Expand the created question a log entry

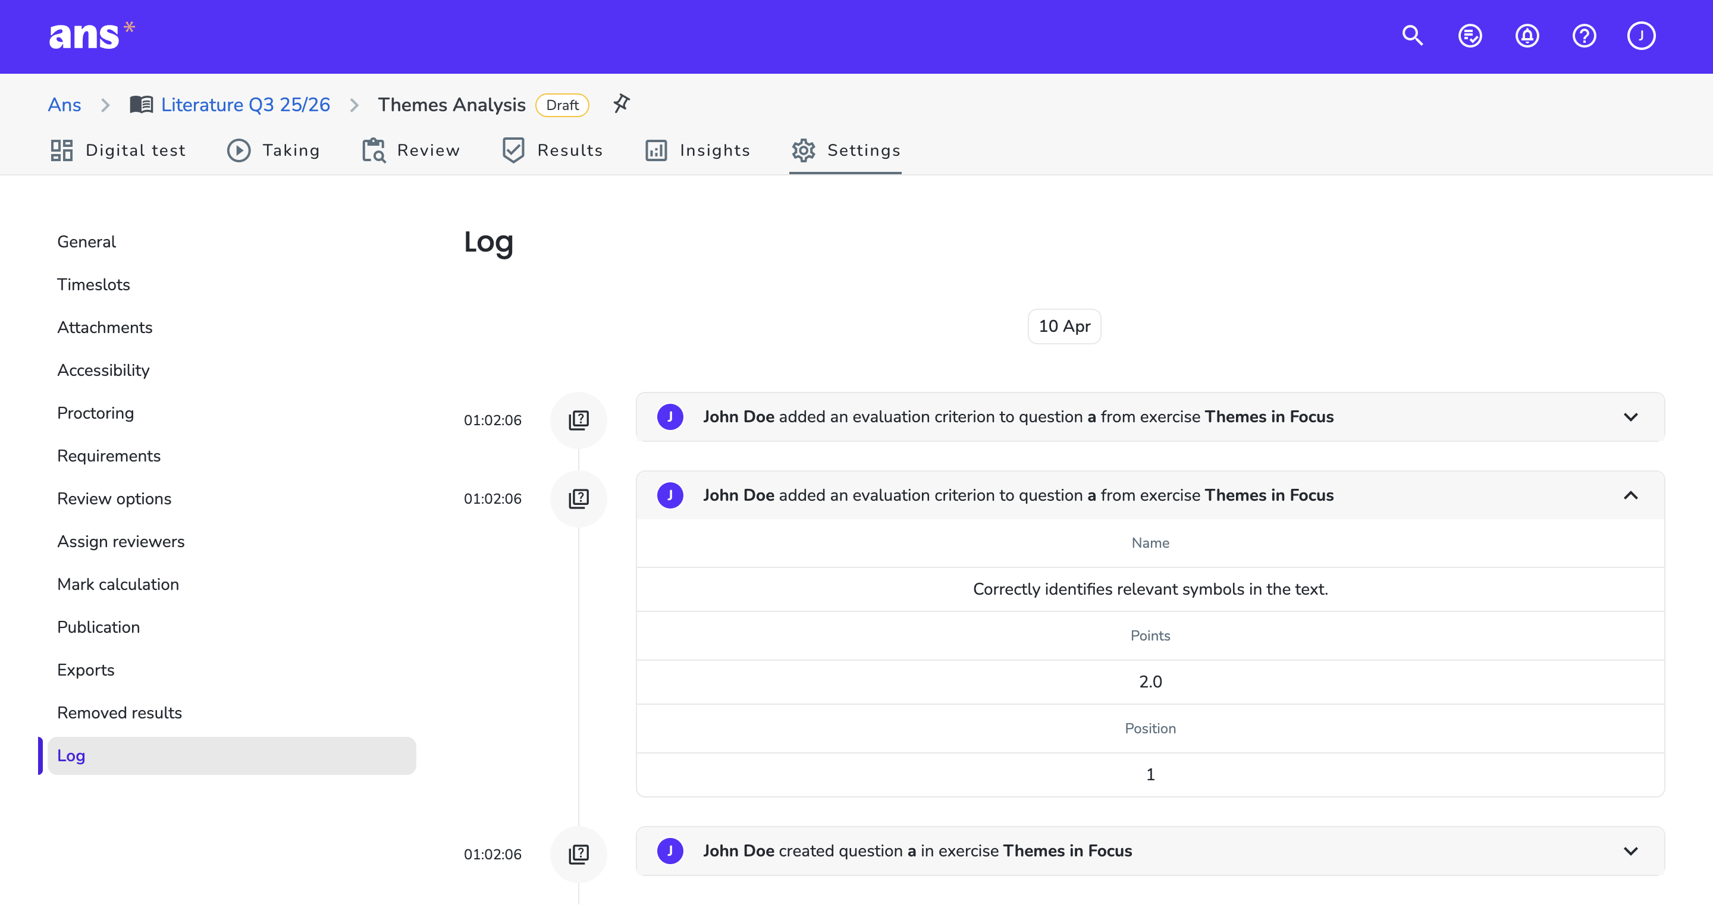(x=1630, y=851)
